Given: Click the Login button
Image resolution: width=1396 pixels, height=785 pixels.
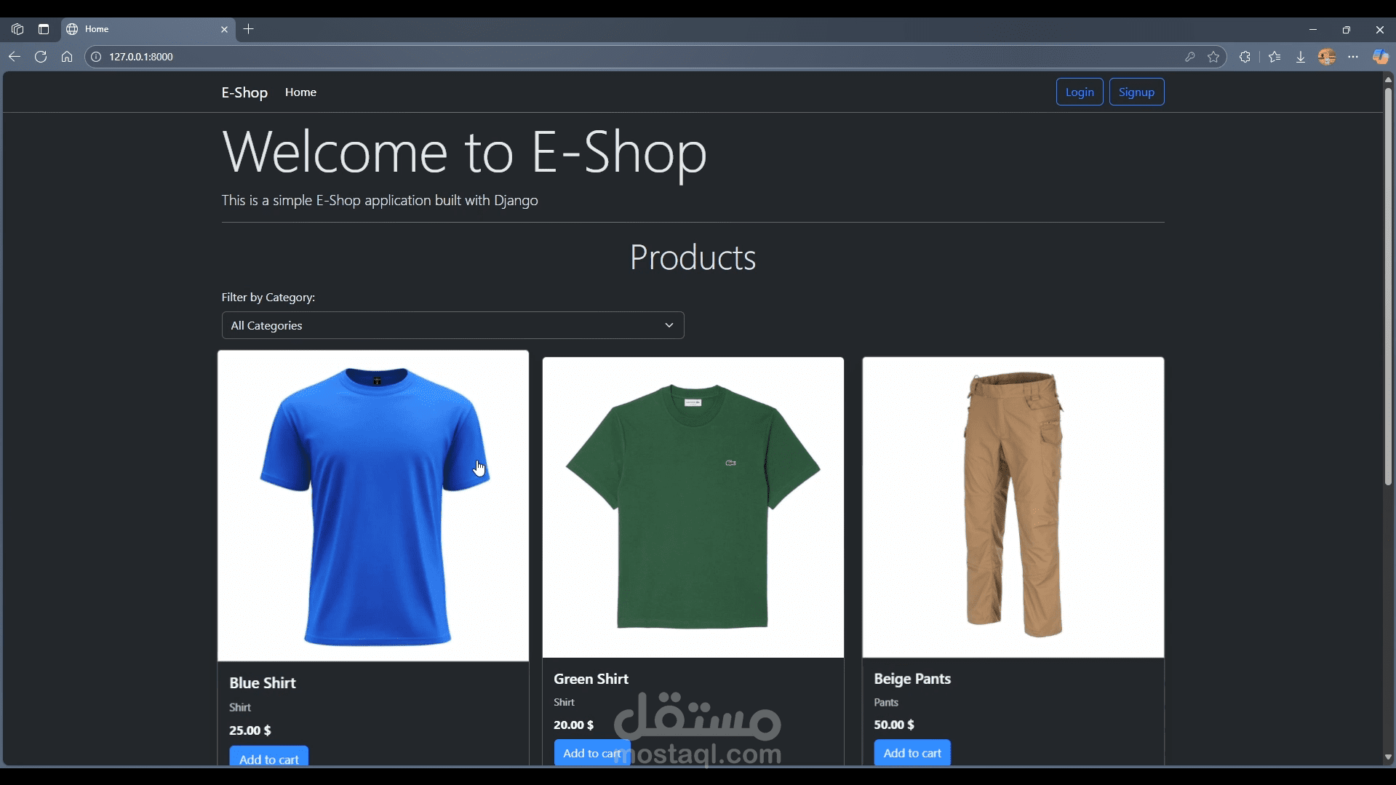Looking at the screenshot, I should click(1080, 92).
